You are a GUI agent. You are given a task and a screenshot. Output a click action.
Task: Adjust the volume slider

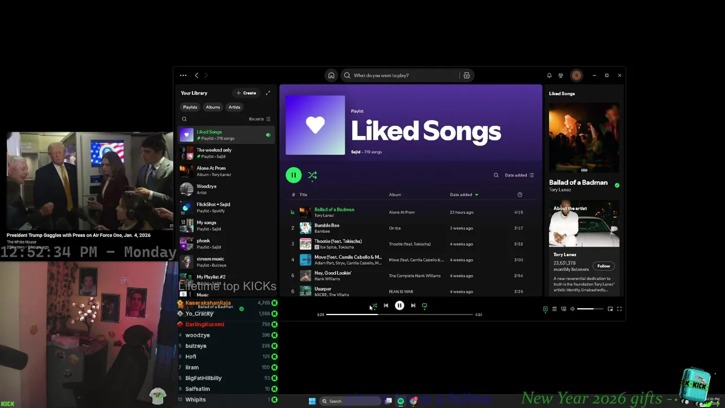(590, 309)
